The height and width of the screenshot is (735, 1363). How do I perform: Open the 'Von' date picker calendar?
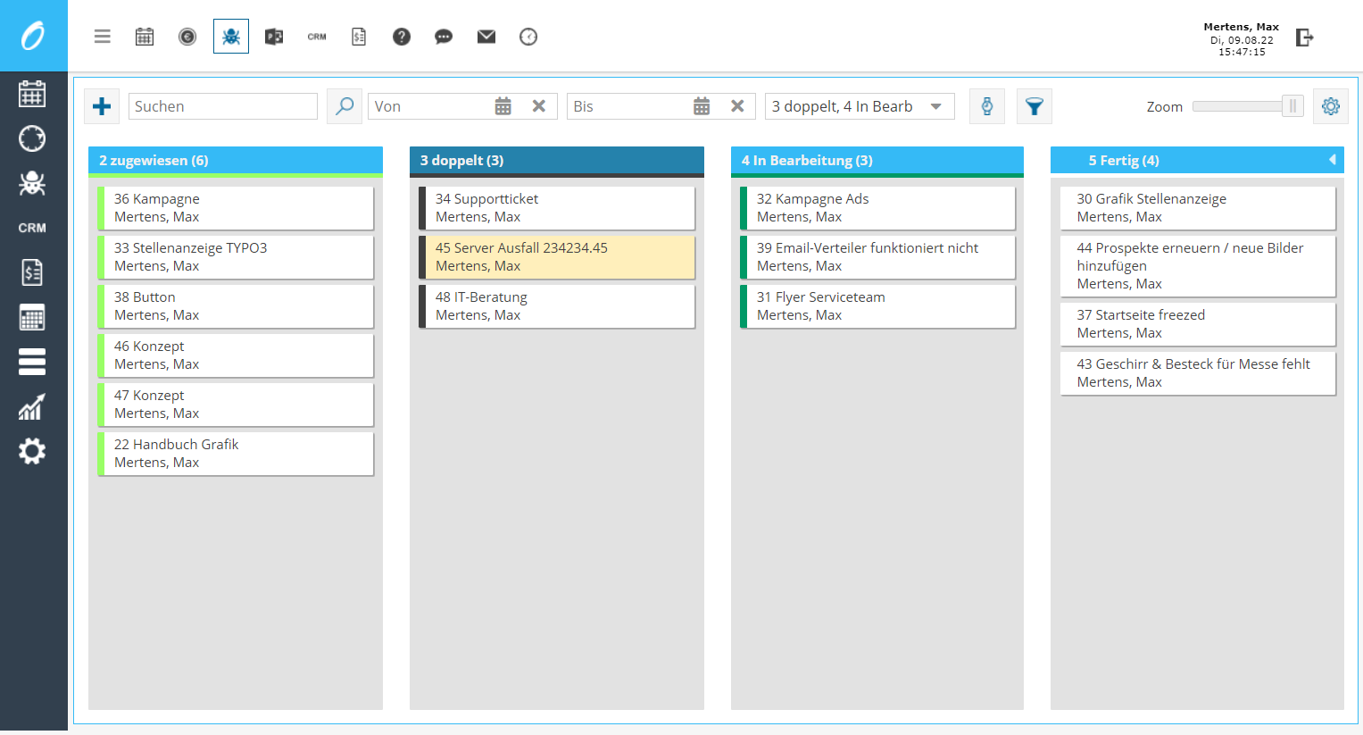click(503, 105)
